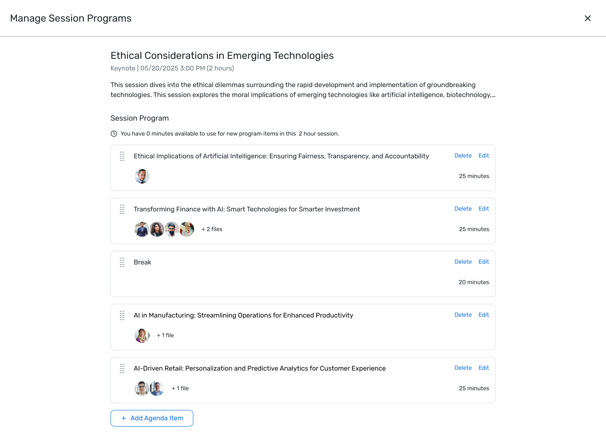Click drag handle beside Break item

[x=122, y=262]
